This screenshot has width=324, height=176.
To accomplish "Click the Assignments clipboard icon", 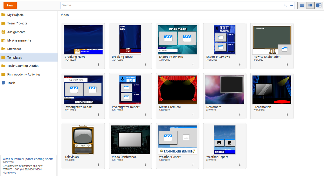I will 4,32.
